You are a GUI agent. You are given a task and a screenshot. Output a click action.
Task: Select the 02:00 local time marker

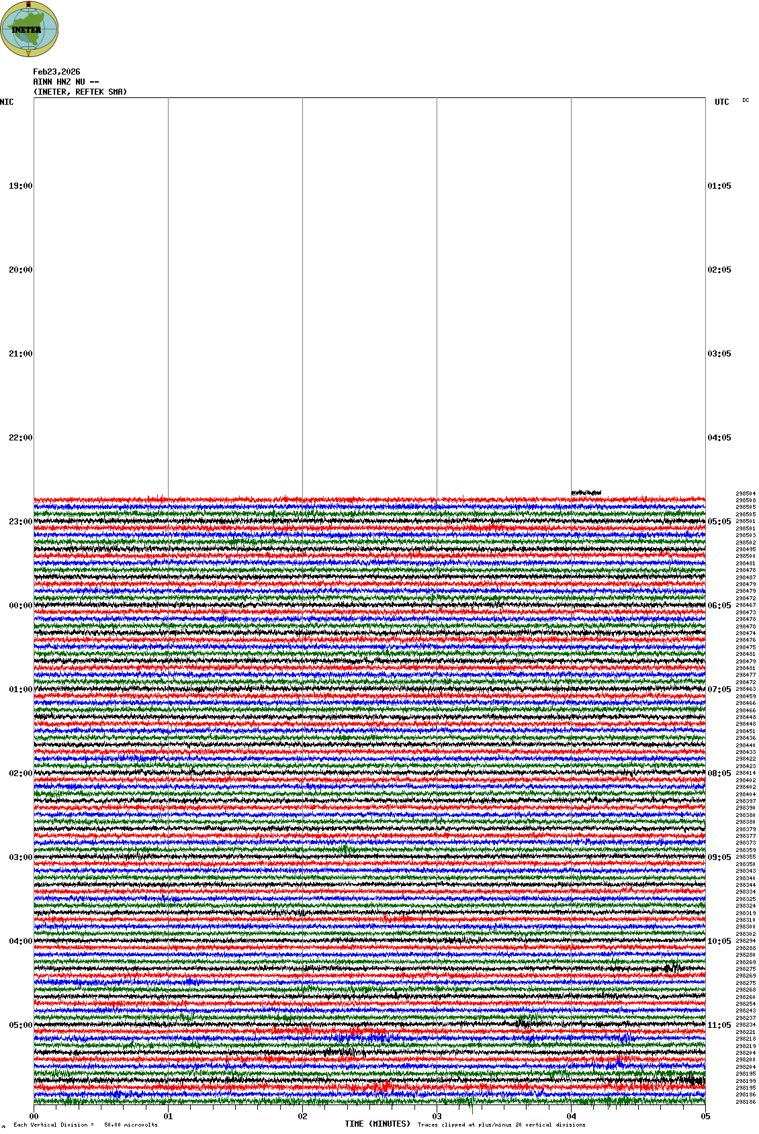[20, 773]
